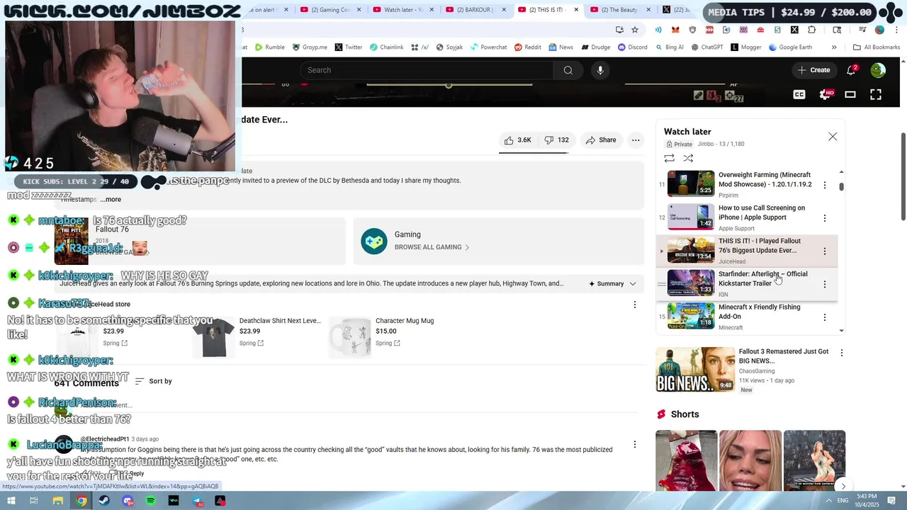The image size is (907, 510).
Task: Share the video
Action: coord(601,140)
